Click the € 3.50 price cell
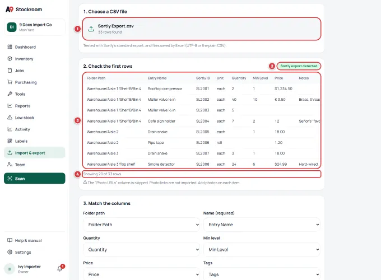 point(280,99)
